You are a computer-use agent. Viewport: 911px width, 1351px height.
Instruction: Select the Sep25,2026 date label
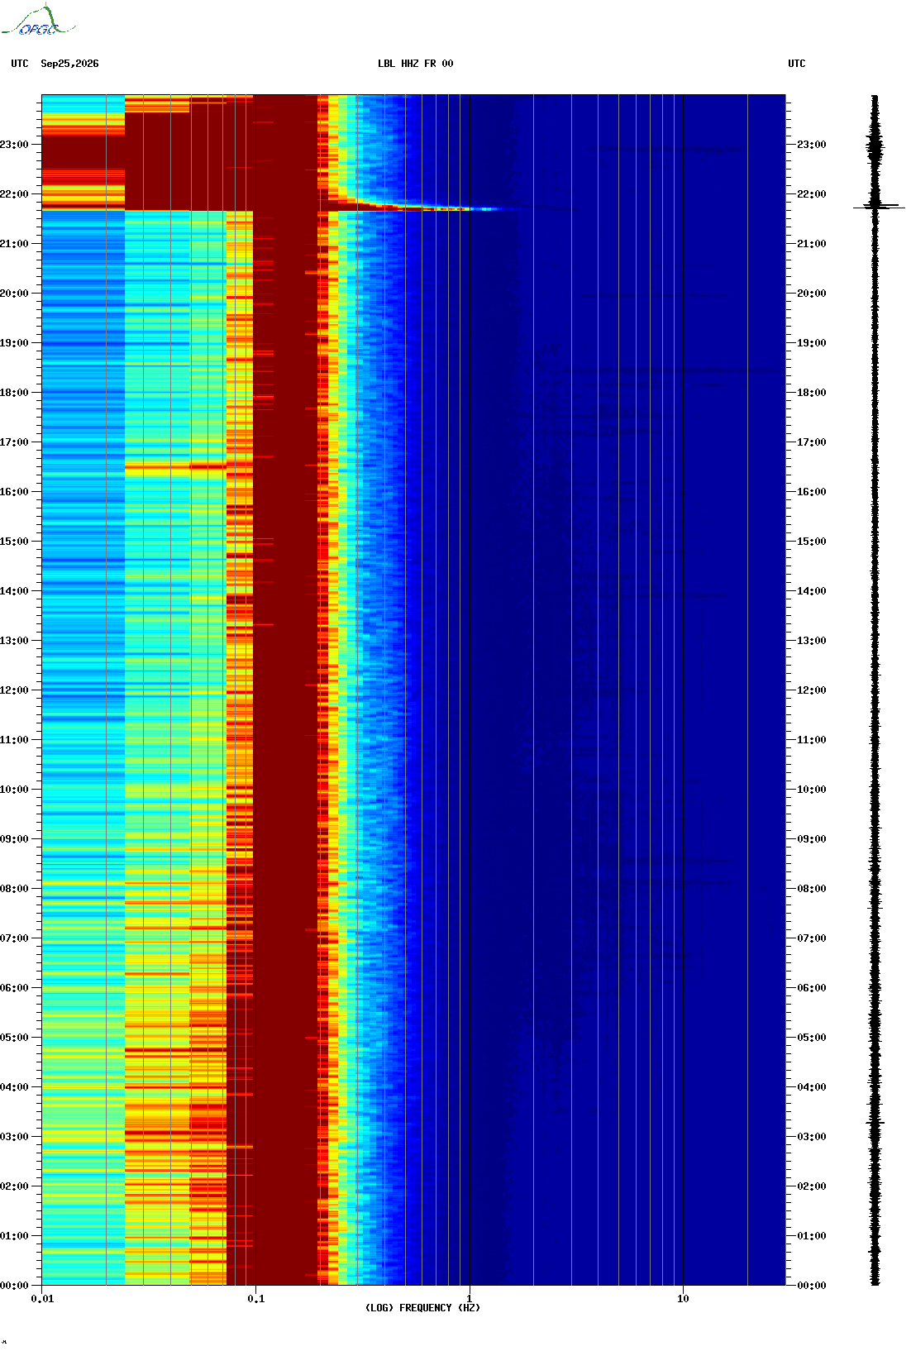69,64
